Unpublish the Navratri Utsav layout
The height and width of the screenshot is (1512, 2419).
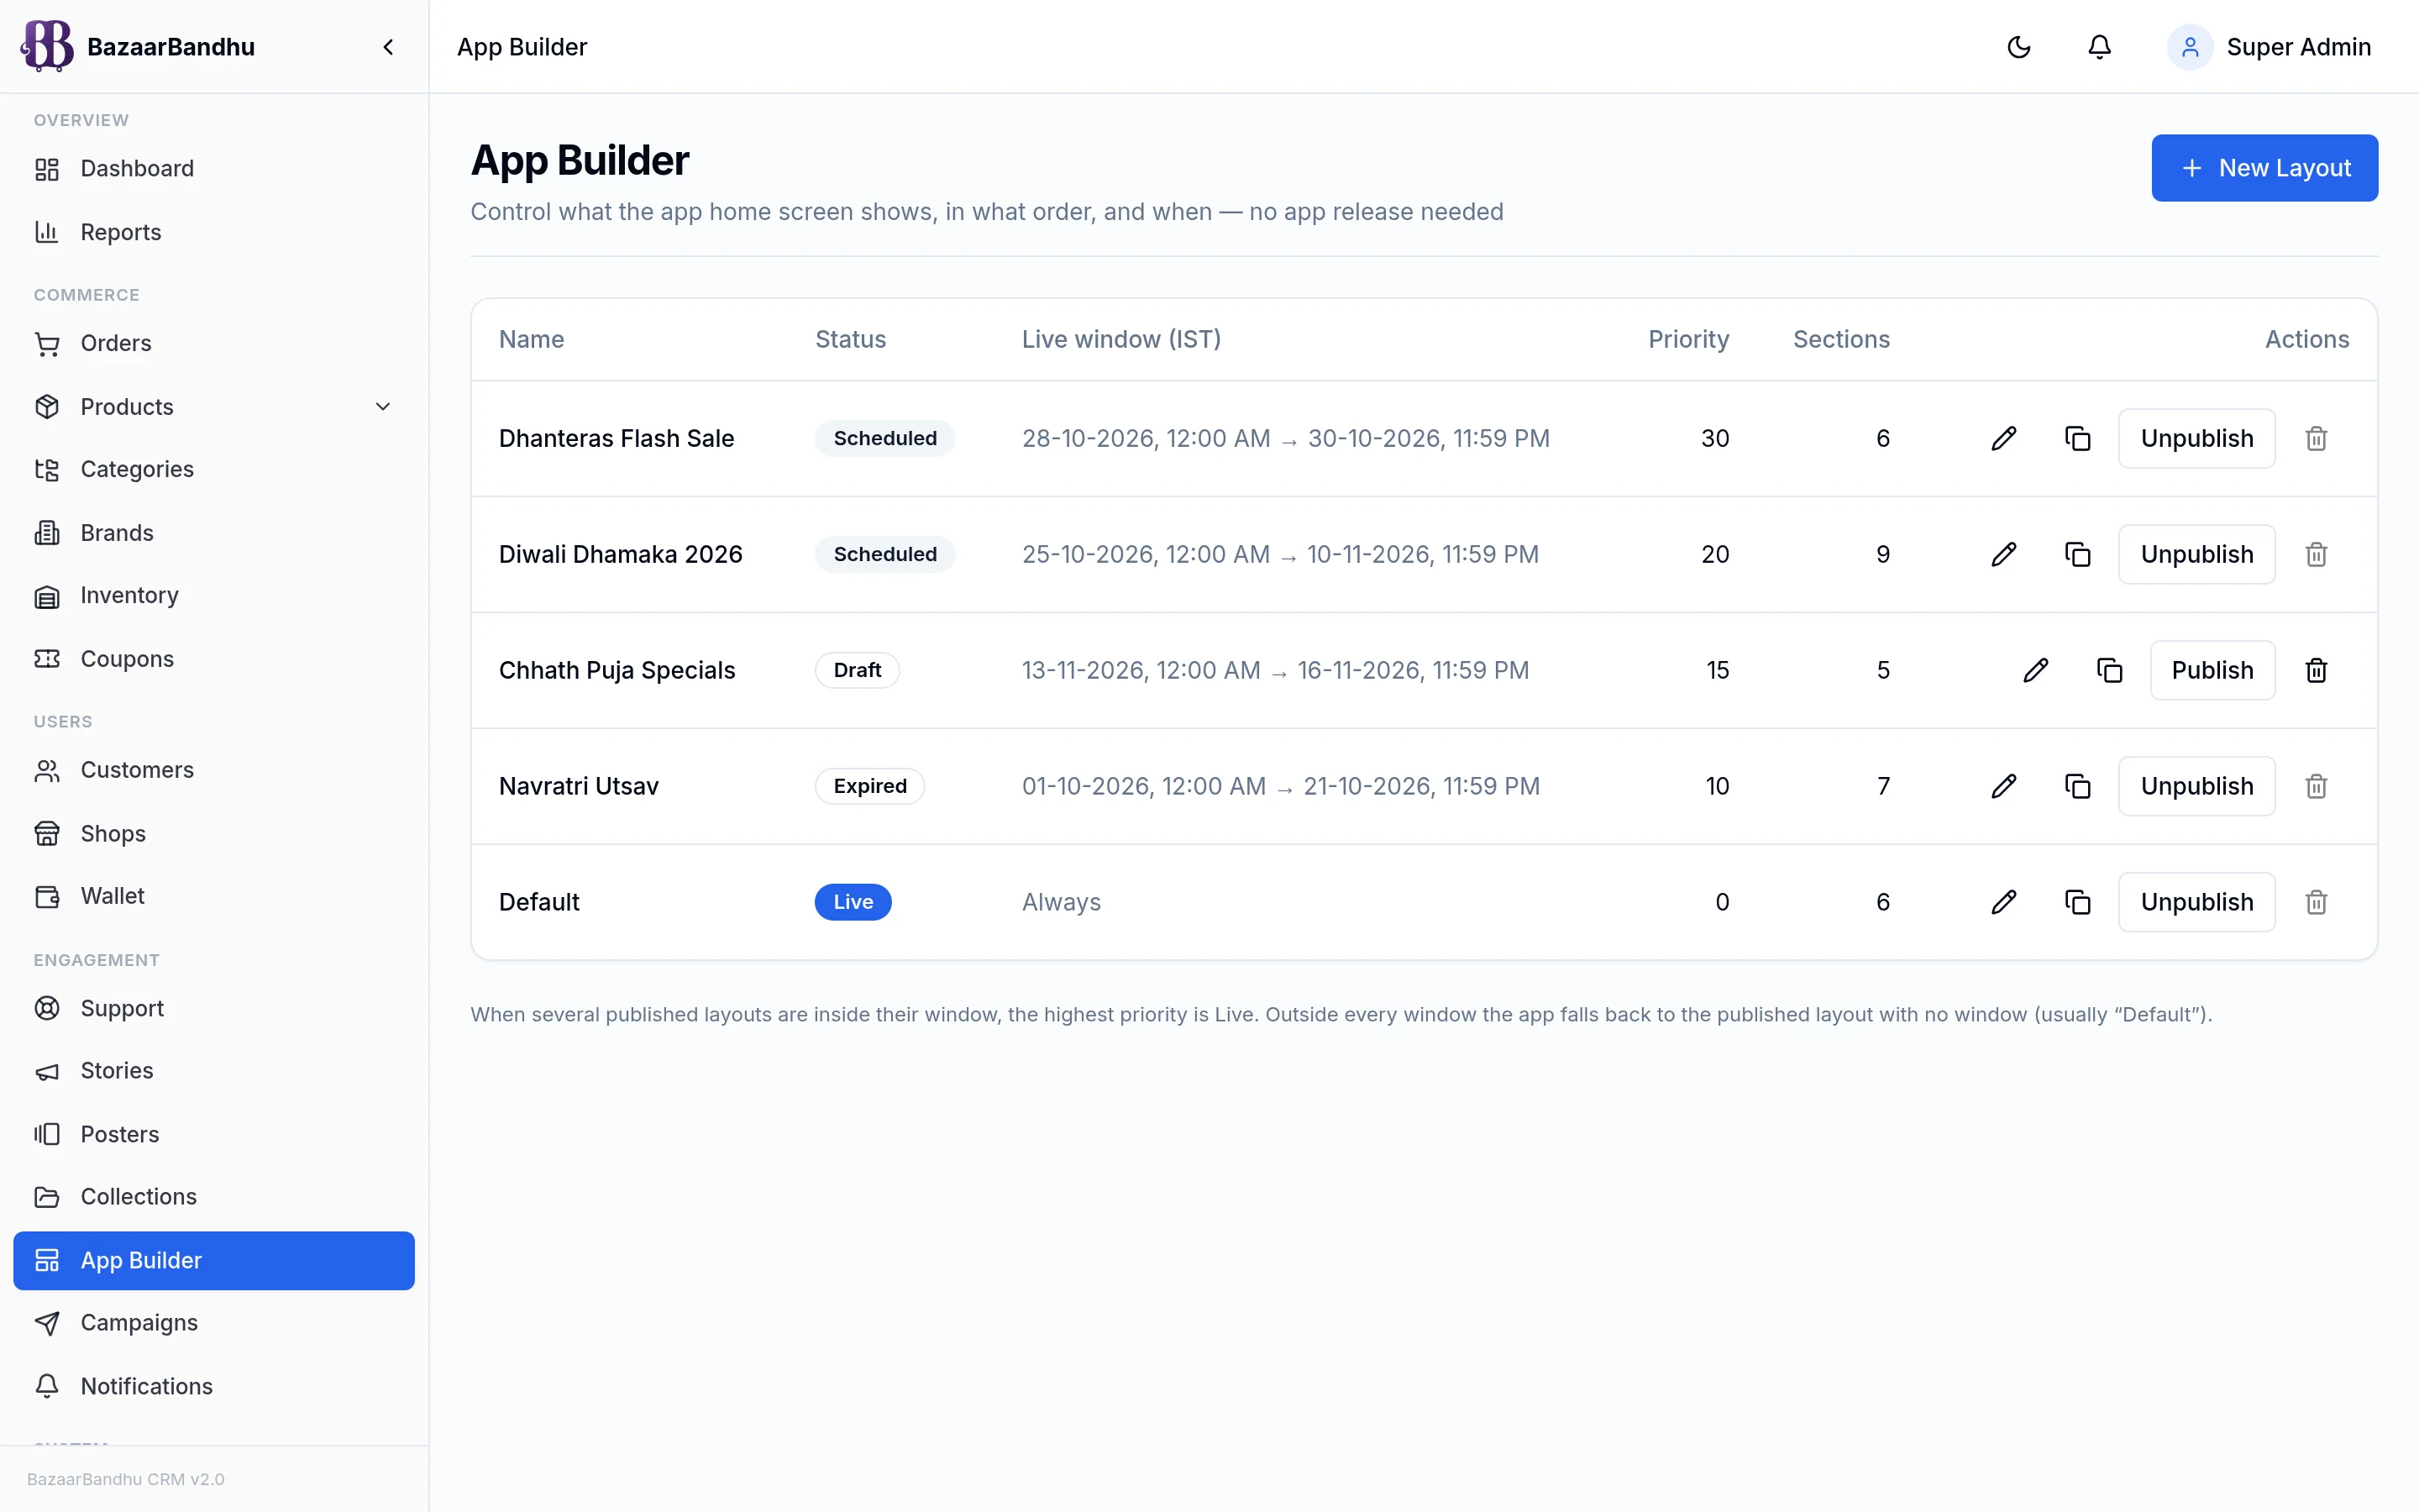(x=2196, y=786)
